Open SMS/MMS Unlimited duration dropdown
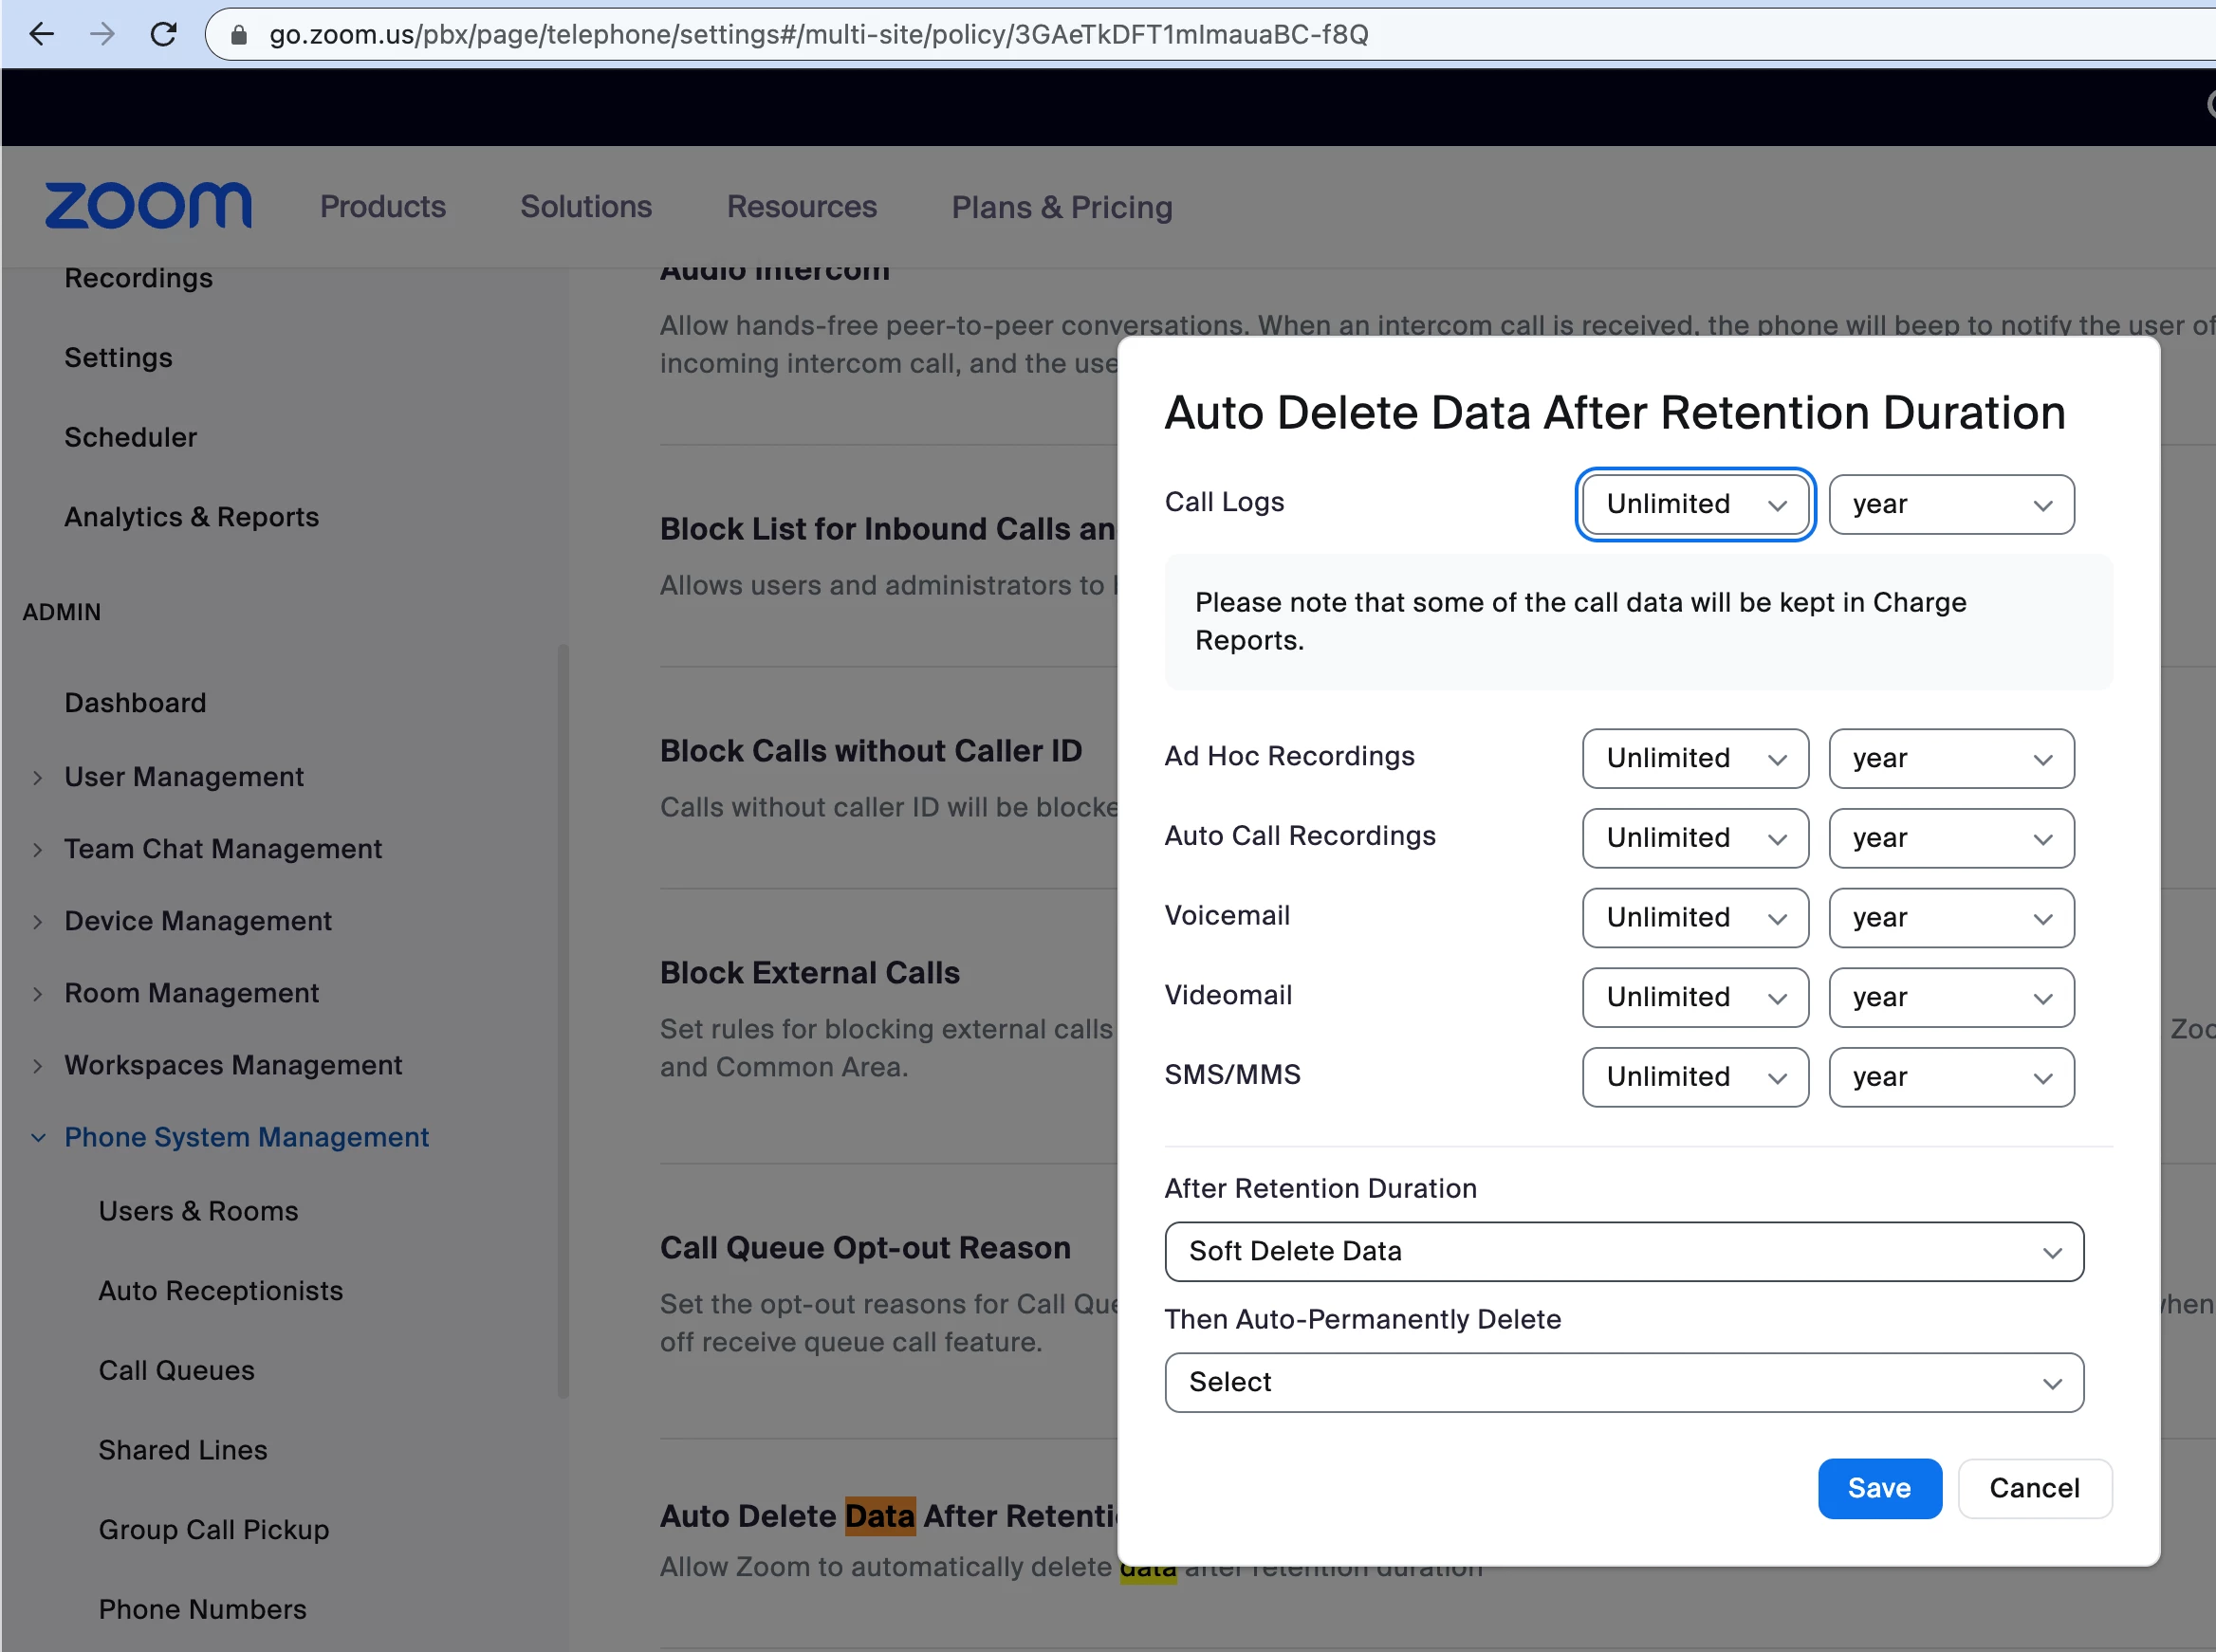The width and height of the screenshot is (2216, 1652). point(1695,1077)
